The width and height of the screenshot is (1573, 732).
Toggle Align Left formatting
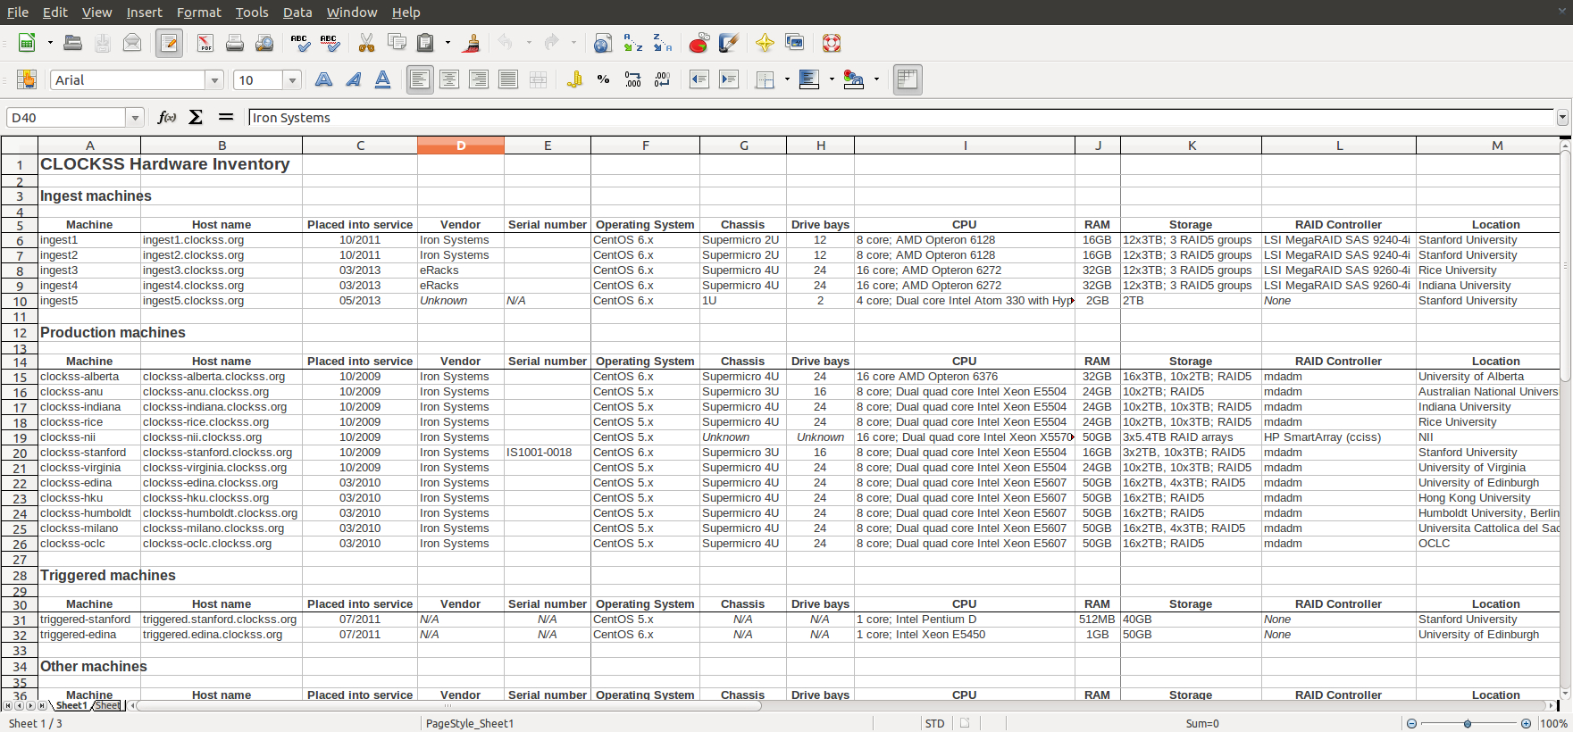pos(420,79)
